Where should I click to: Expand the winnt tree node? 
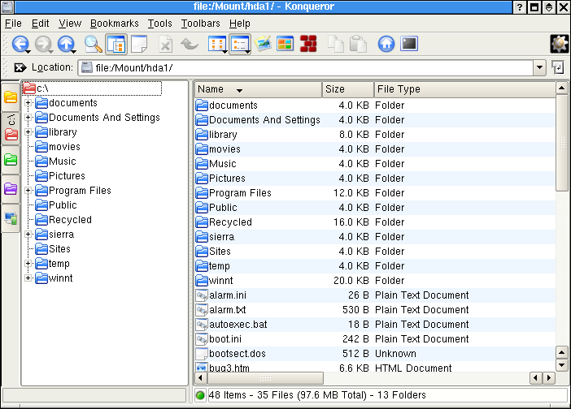(x=28, y=278)
